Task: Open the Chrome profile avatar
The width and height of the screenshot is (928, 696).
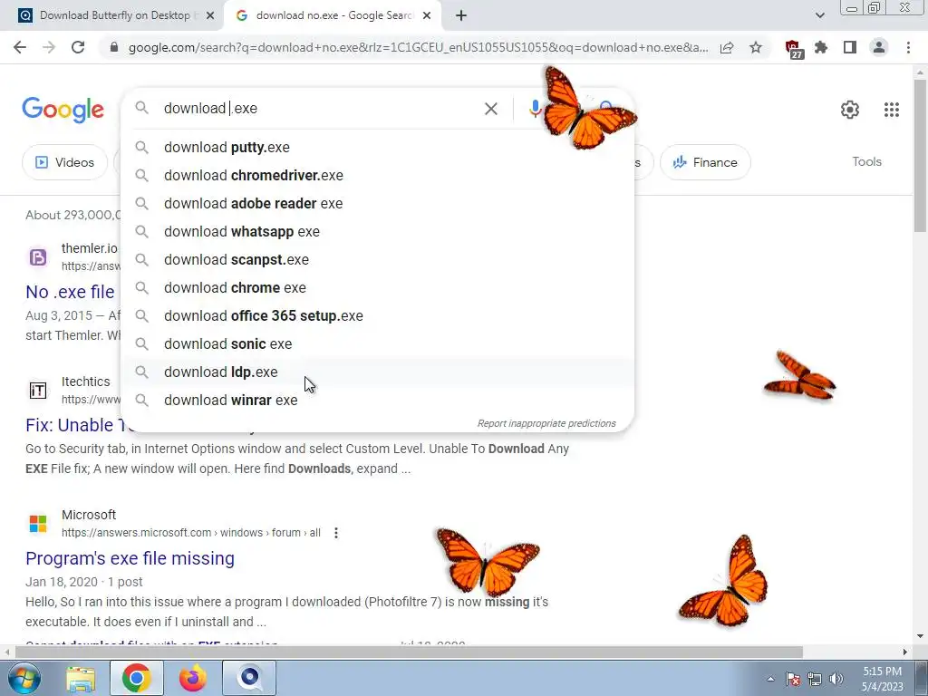Action: click(x=879, y=47)
